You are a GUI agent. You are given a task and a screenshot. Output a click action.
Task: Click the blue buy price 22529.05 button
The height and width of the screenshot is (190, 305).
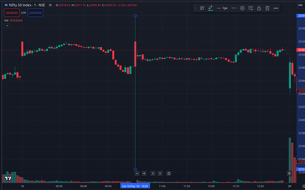click(x=35, y=13)
